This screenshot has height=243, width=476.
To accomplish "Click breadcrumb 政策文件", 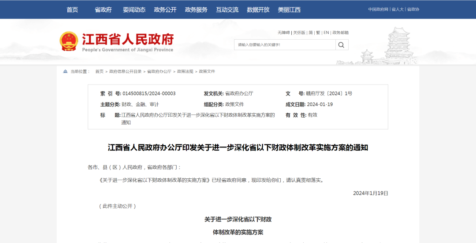I will [x=207, y=71].
